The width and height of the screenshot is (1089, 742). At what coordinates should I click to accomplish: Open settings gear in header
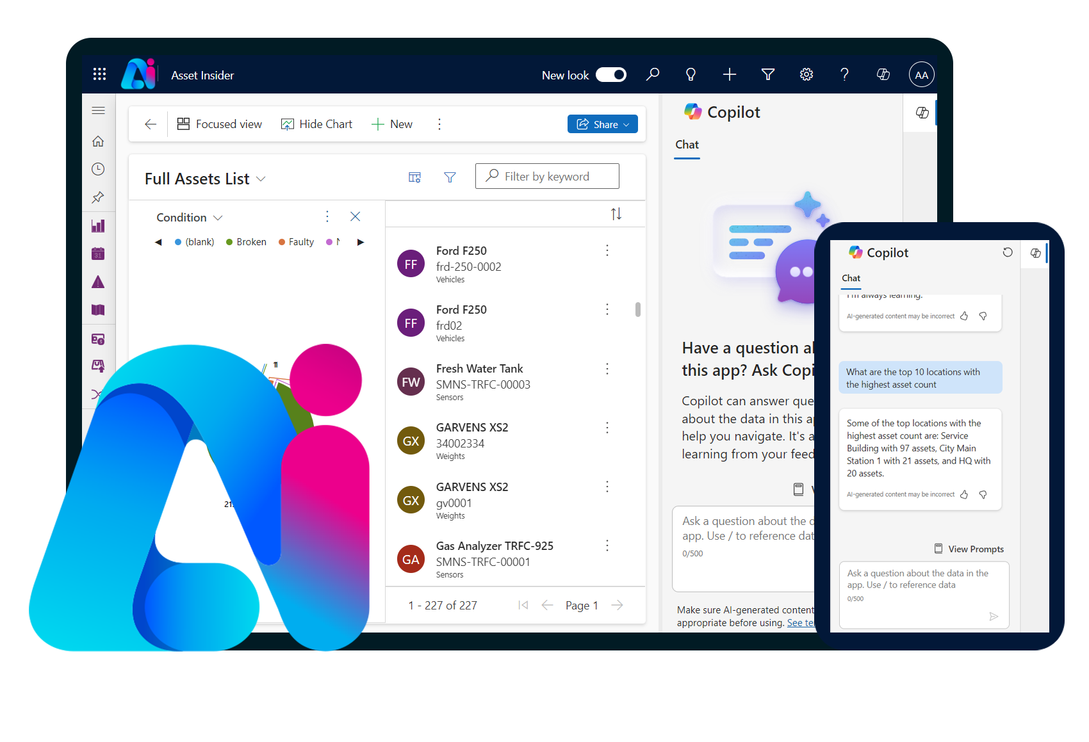(807, 74)
